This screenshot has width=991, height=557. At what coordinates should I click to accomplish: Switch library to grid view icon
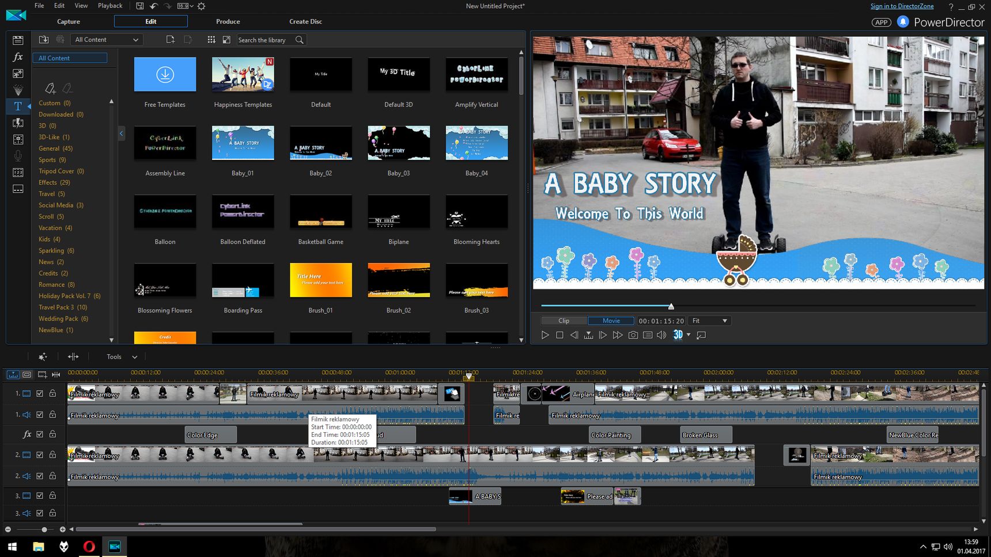pos(211,40)
